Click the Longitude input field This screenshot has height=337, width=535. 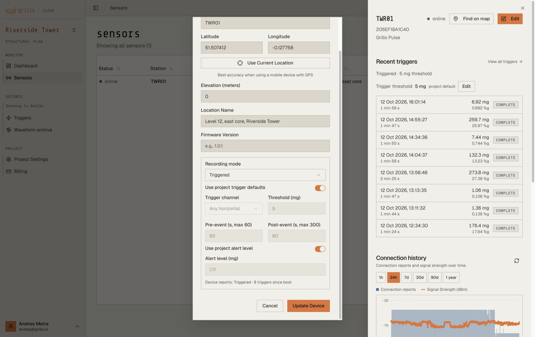tap(299, 48)
